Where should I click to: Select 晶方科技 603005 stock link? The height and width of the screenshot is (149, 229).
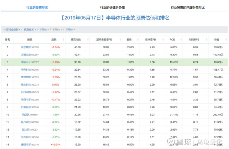(x=30, y=122)
